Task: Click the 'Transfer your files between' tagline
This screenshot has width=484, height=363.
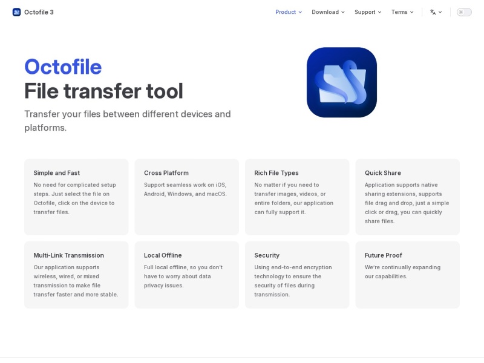Action: coord(128,120)
